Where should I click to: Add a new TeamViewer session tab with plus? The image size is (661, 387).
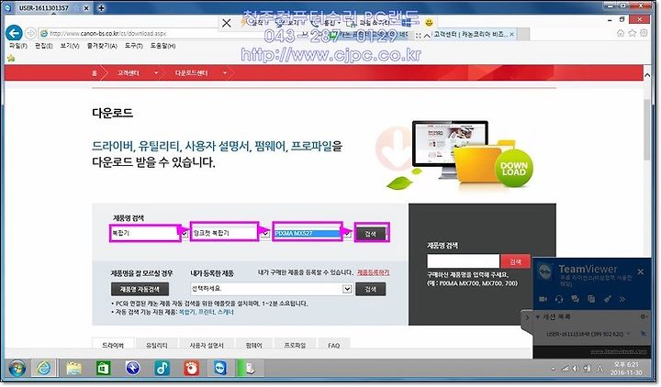coord(101,7)
